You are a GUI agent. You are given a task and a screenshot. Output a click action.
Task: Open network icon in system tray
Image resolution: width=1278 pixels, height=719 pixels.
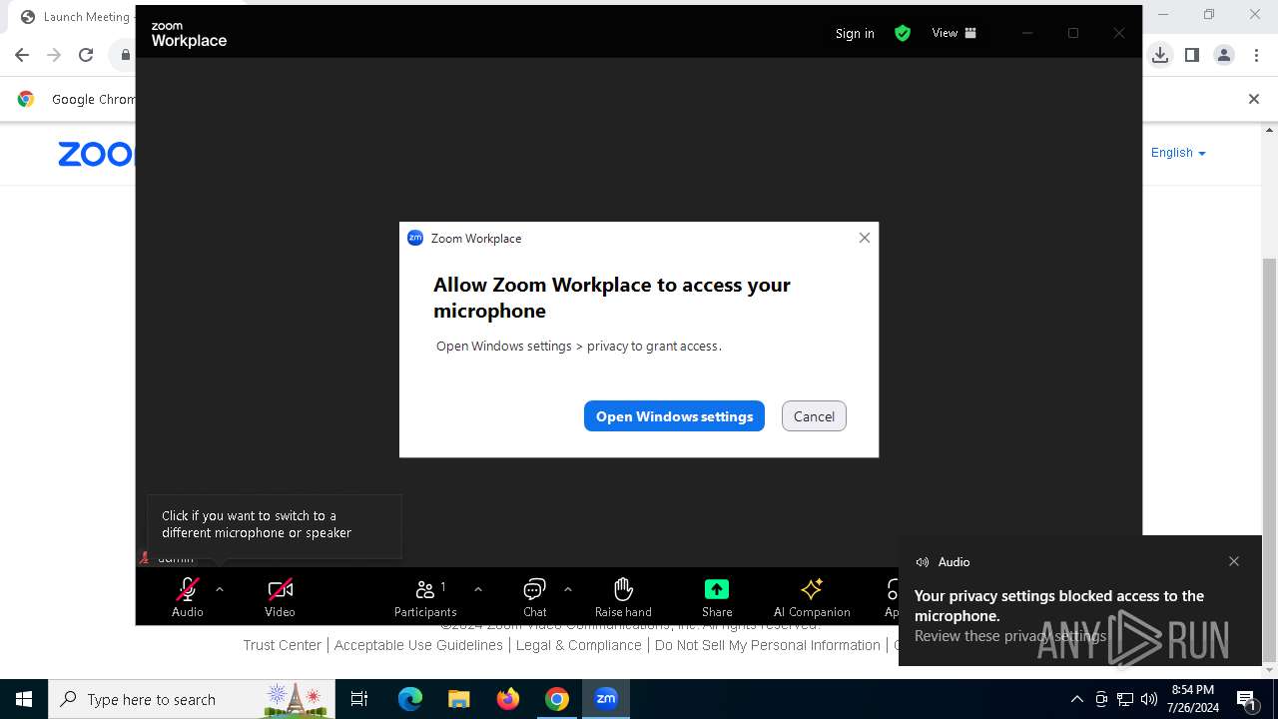click(x=1125, y=699)
